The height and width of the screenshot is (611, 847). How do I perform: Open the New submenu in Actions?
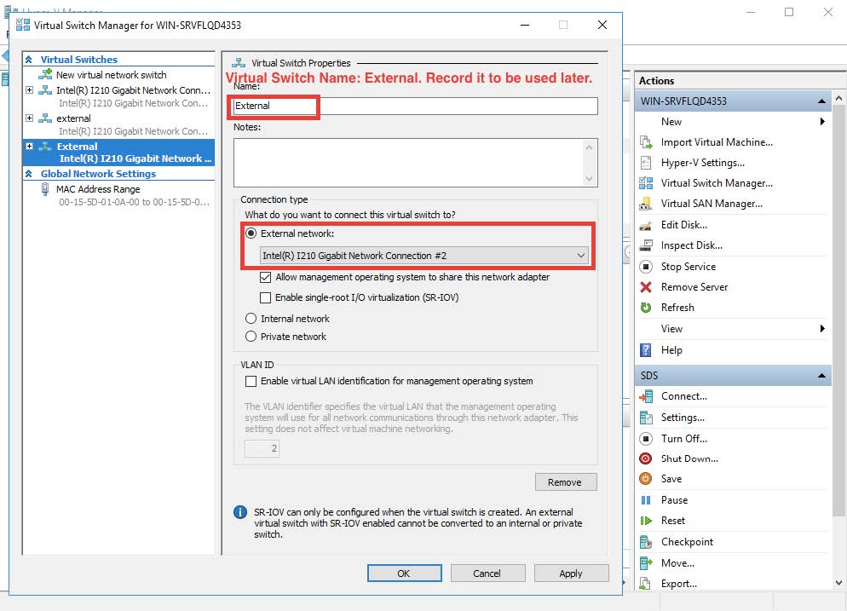pos(822,122)
